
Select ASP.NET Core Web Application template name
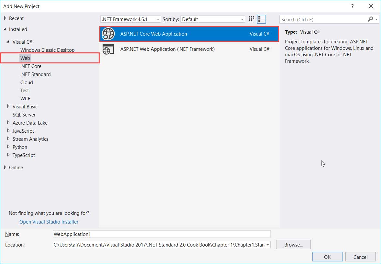point(154,34)
